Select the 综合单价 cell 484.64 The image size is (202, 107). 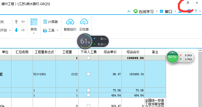pyautogui.click(x=110, y=95)
